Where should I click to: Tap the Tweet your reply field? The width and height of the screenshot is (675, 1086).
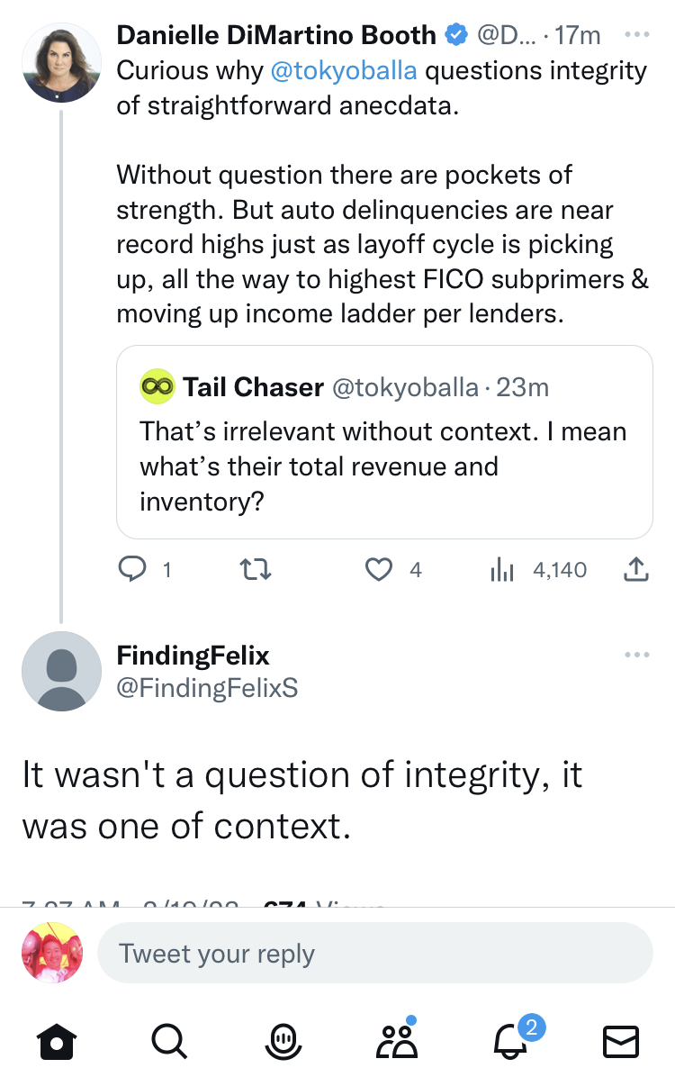pos(373,954)
